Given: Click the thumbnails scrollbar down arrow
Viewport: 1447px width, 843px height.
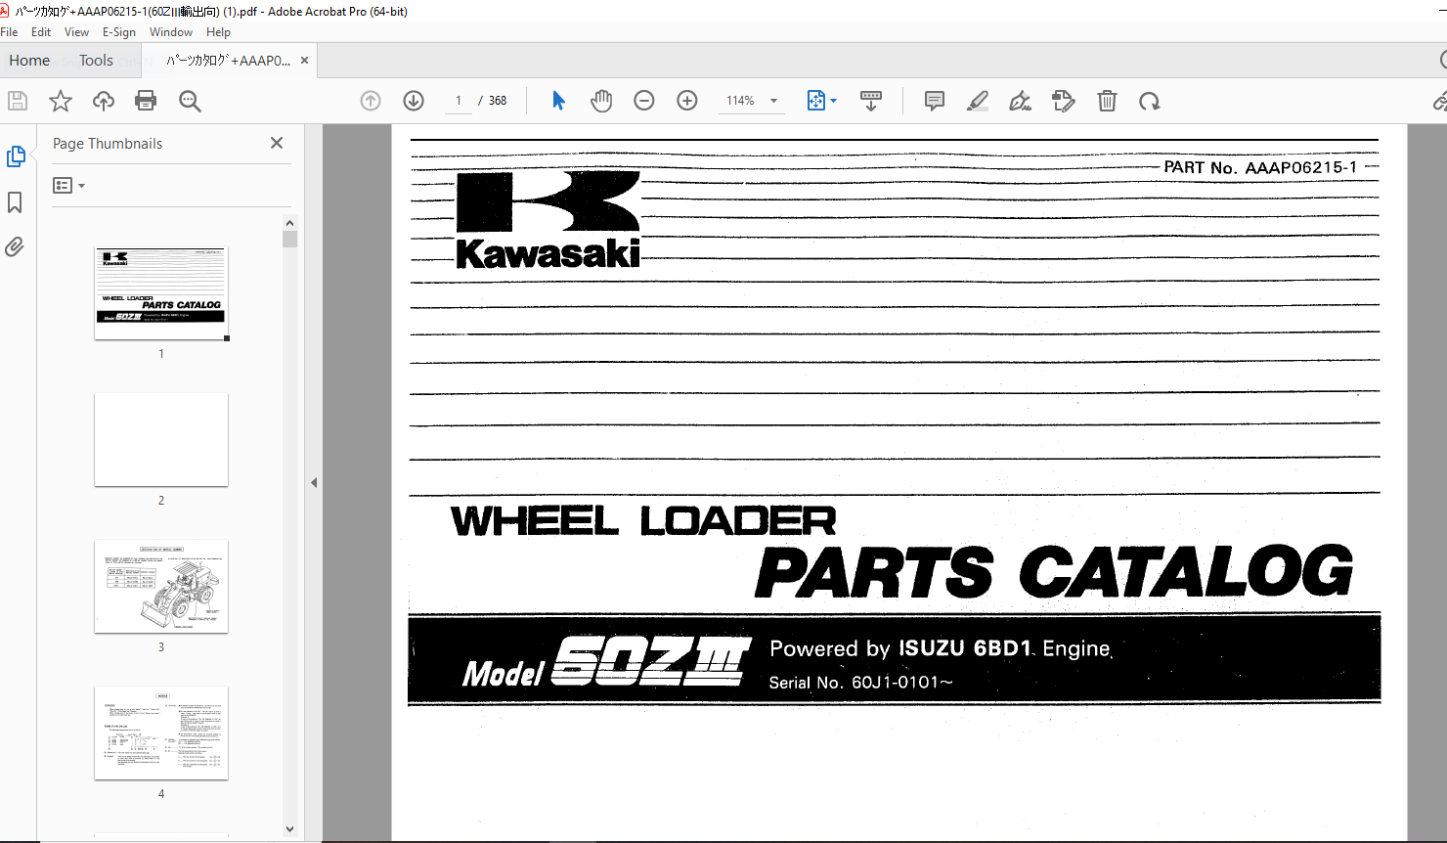Looking at the screenshot, I should click(x=289, y=829).
